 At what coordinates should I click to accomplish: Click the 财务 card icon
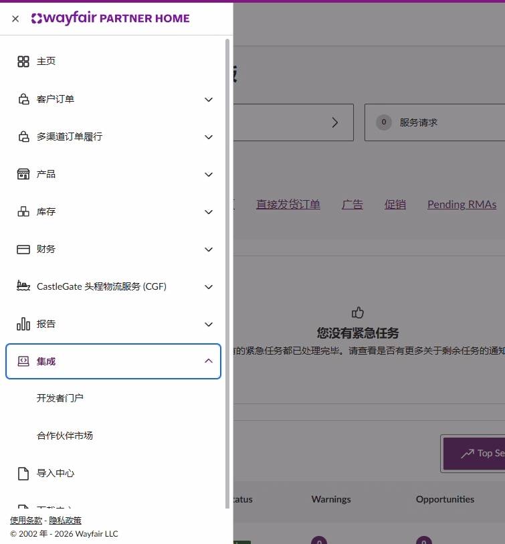23,249
